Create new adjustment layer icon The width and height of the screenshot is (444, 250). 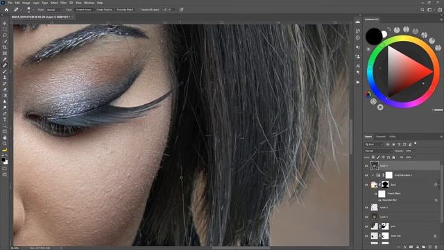pyautogui.click(x=418, y=247)
